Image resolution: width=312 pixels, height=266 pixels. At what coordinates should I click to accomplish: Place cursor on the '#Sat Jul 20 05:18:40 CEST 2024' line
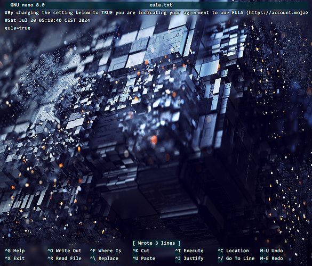(x=47, y=20)
